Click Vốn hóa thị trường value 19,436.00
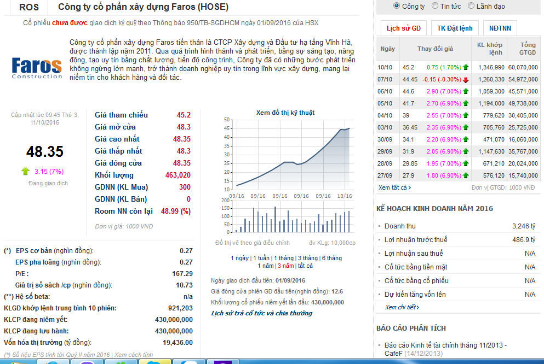544x364 pixels. [x=177, y=343]
